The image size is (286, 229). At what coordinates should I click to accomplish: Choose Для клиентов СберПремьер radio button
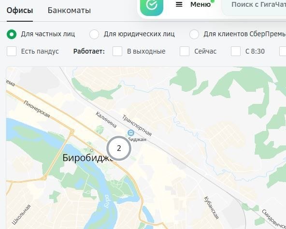tap(194, 34)
